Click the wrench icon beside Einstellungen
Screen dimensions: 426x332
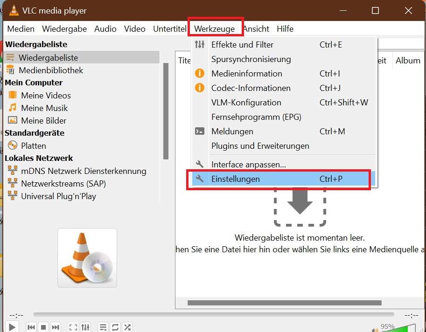pyautogui.click(x=199, y=178)
